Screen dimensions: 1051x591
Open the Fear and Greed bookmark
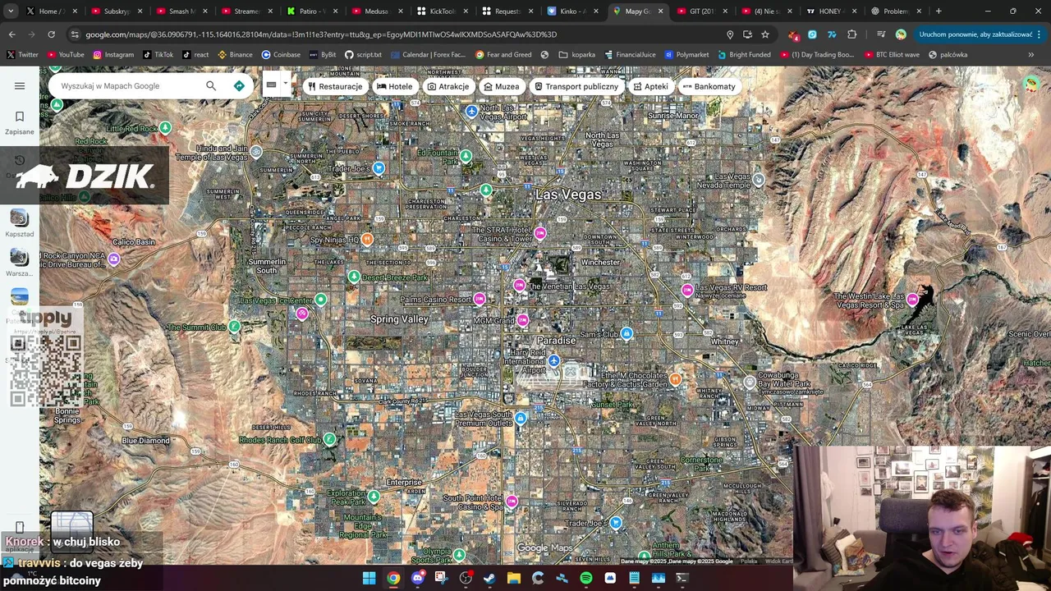point(503,55)
